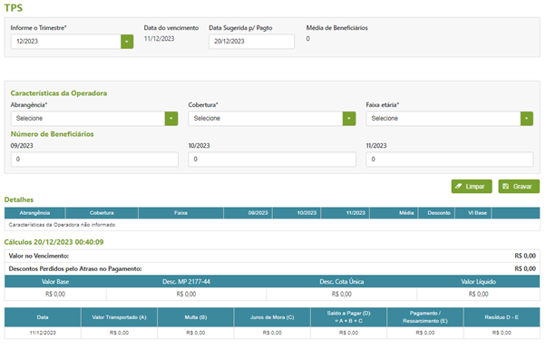Expand the Faixa etária dropdown arrow

click(x=526, y=119)
